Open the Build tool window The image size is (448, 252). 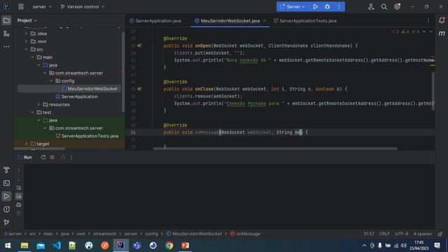click(x=6, y=170)
